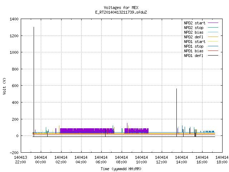Click the 1200 y-axis tick label
This screenshot has width=229, height=172.
[14, 36]
